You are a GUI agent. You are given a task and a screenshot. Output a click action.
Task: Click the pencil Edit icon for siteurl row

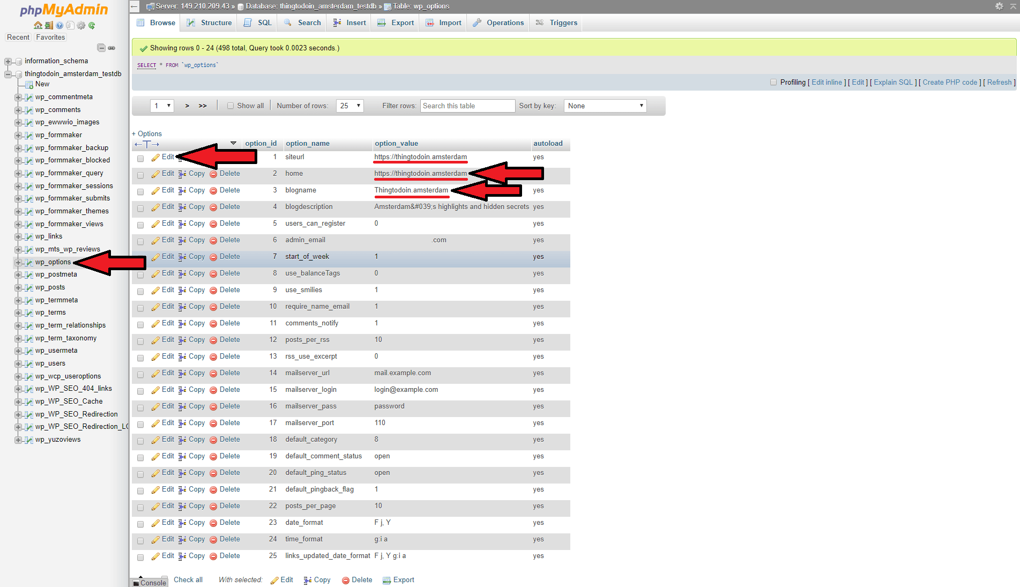click(155, 158)
